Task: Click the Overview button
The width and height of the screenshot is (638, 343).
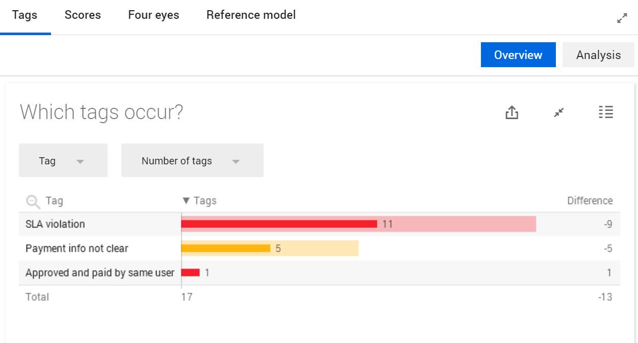Action: coord(518,55)
